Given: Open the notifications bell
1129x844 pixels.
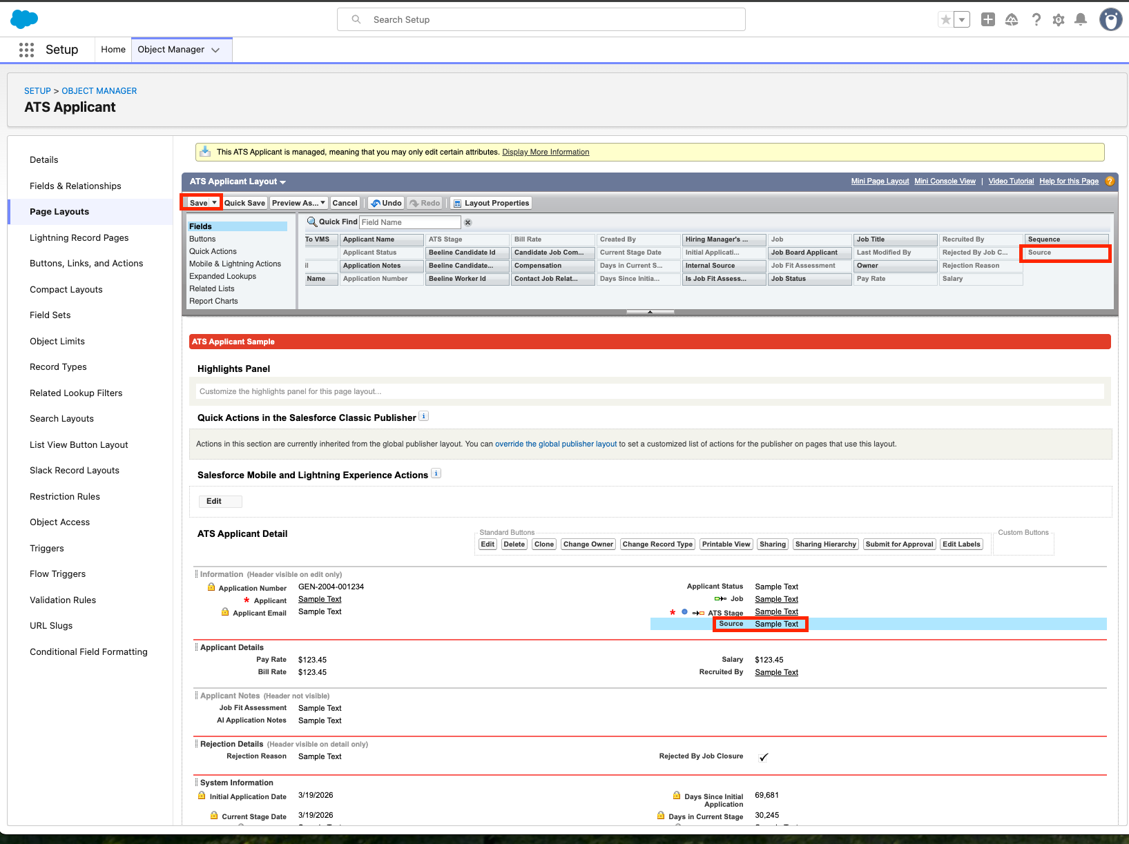Looking at the screenshot, I should (x=1081, y=20).
